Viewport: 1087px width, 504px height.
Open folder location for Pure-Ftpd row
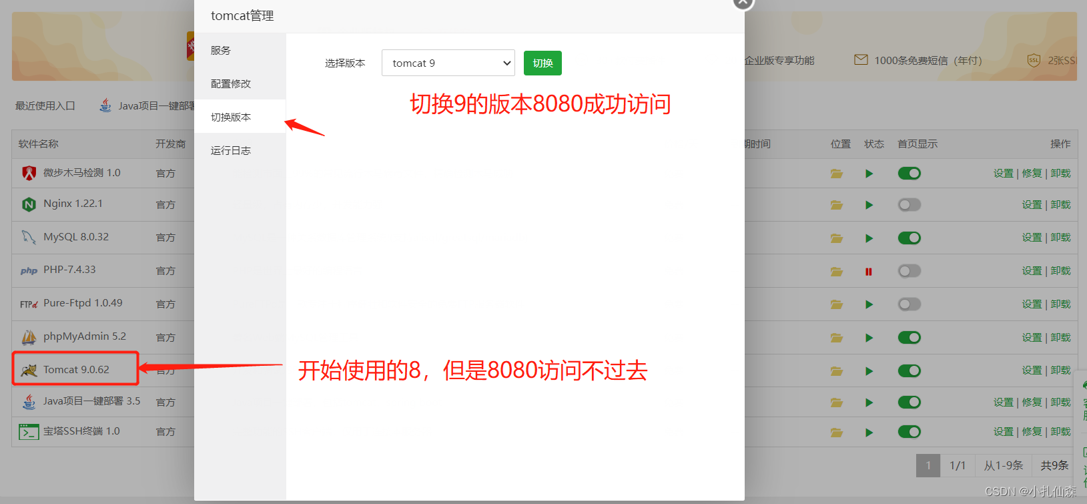click(x=836, y=304)
